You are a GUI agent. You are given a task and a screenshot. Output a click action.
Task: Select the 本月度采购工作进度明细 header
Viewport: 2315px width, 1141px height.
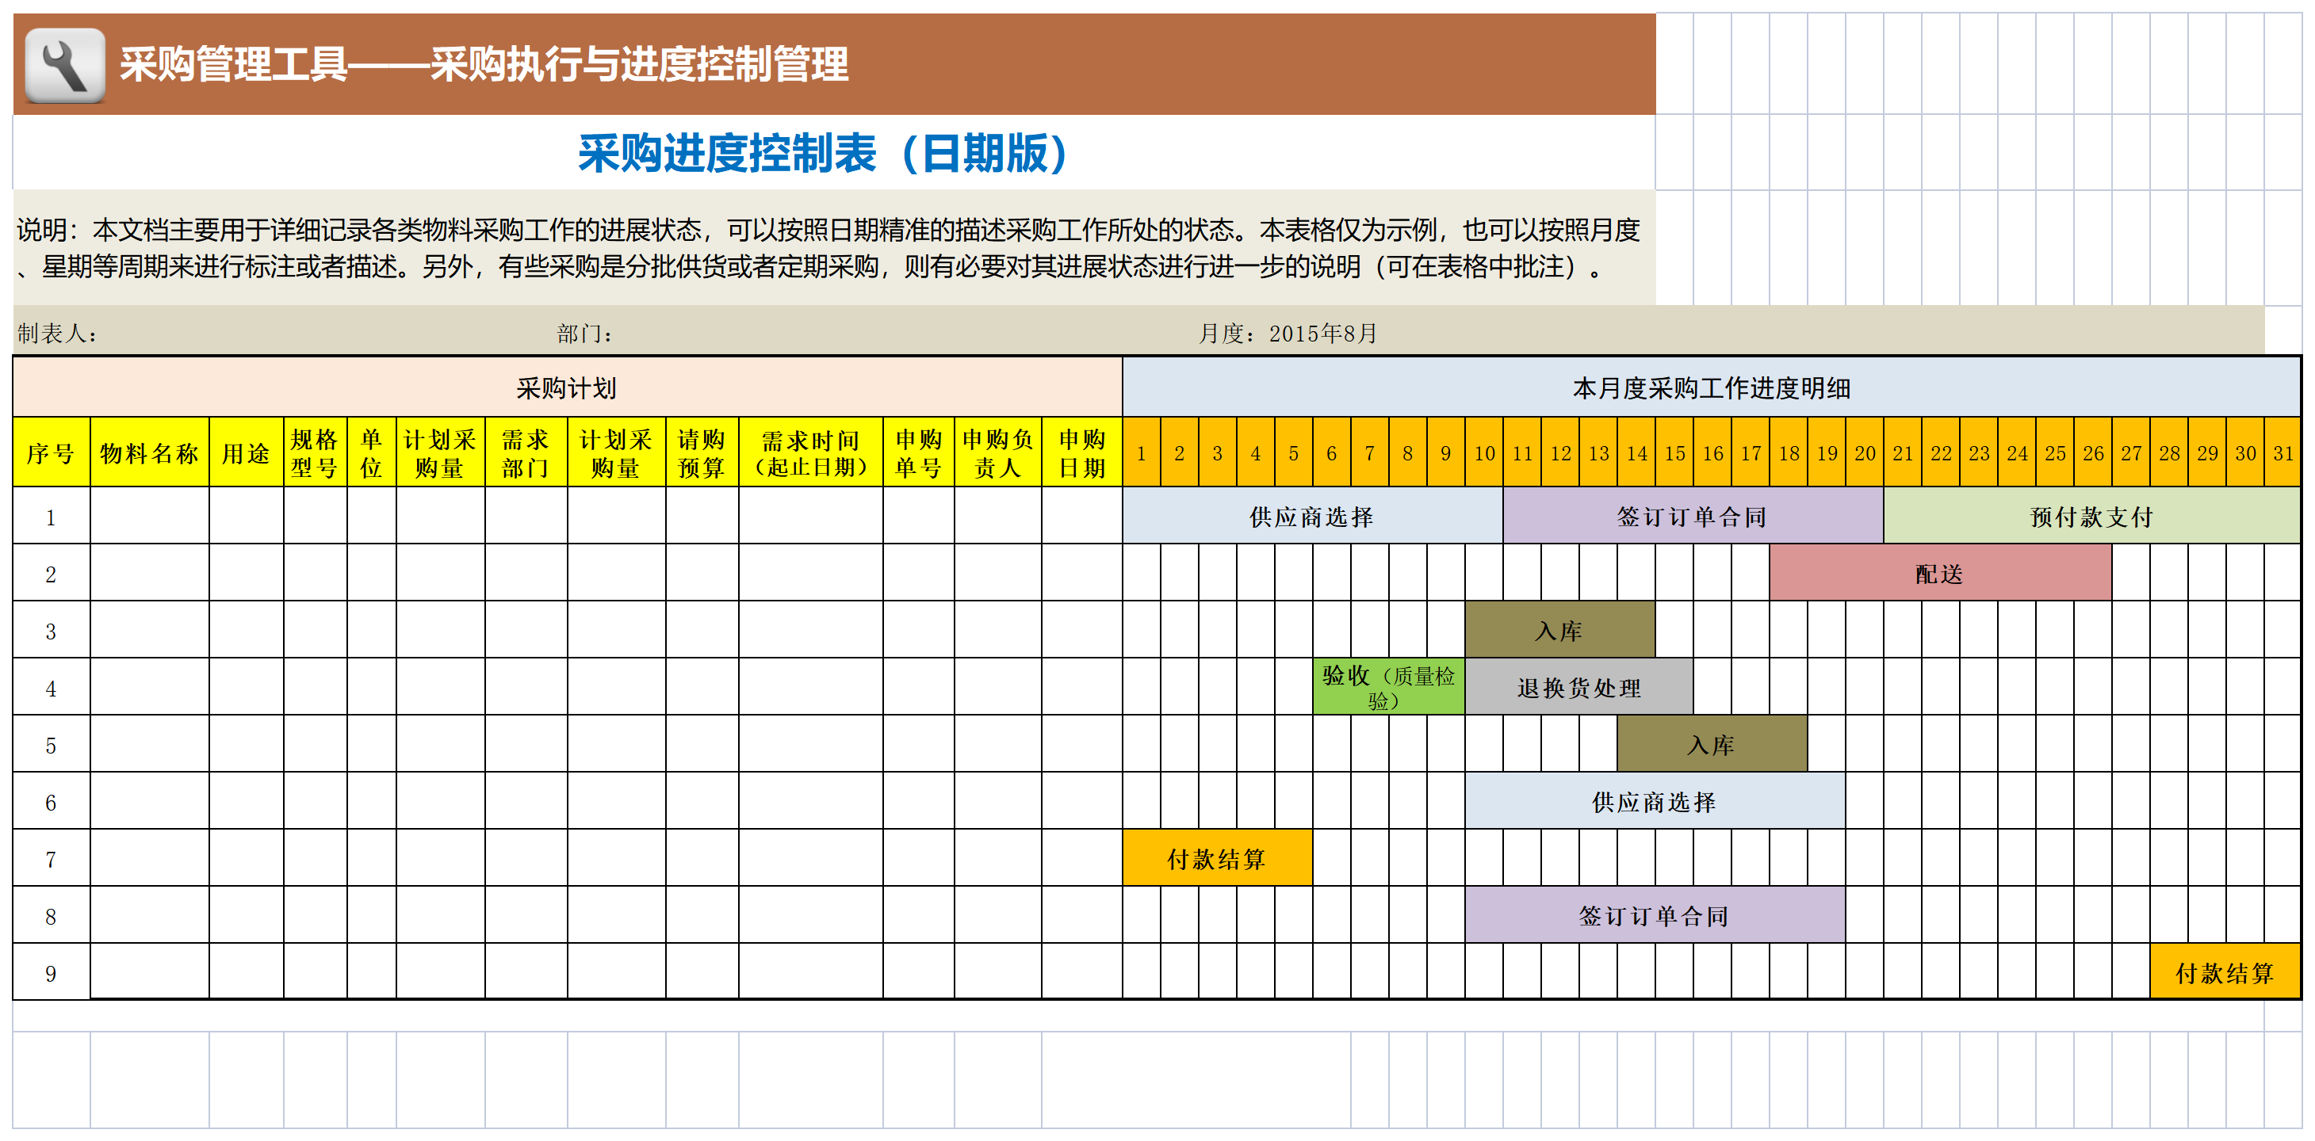[x=1711, y=388]
